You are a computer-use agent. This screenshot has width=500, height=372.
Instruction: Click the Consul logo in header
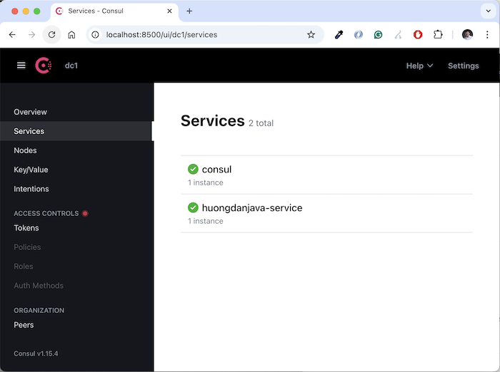pos(44,66)
